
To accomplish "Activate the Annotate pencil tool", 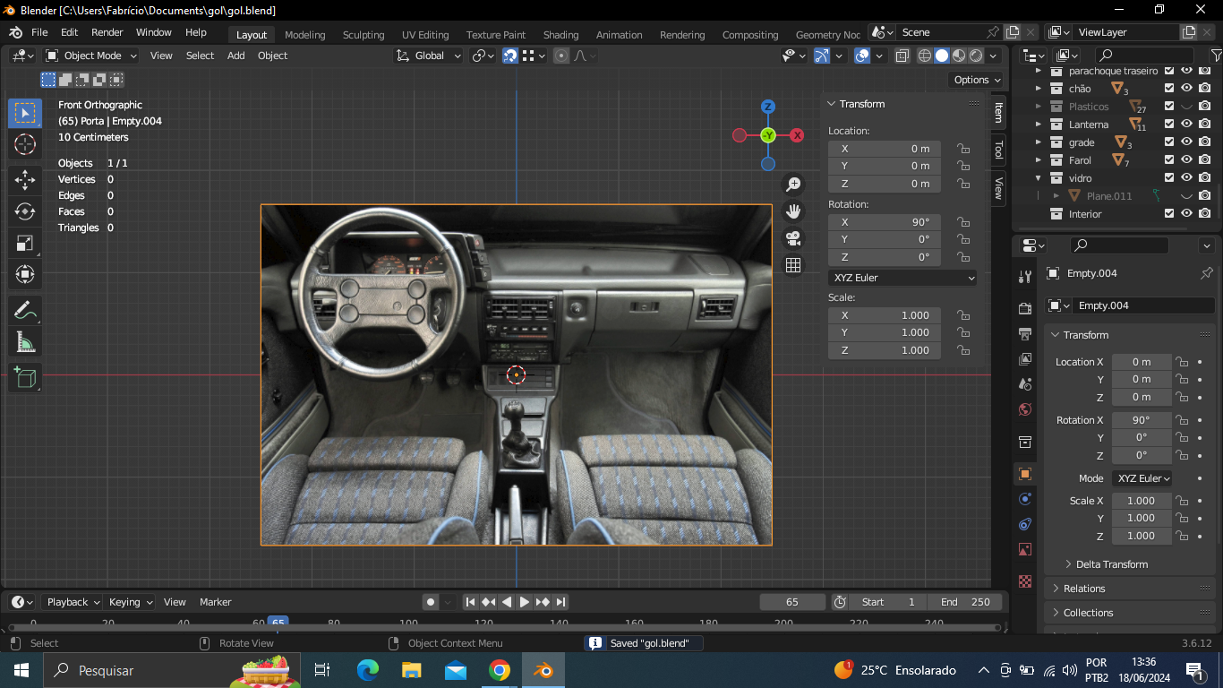I will click(x=25, y=311).
